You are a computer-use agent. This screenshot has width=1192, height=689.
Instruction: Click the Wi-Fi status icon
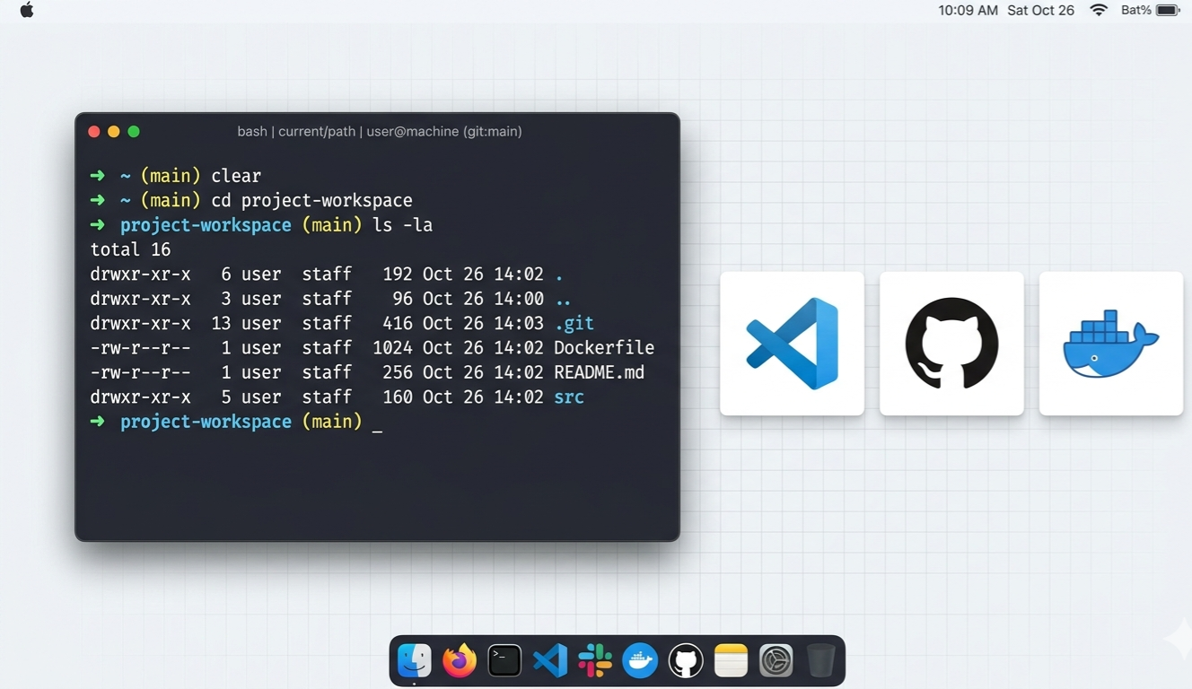click(x=1099, y=10)
